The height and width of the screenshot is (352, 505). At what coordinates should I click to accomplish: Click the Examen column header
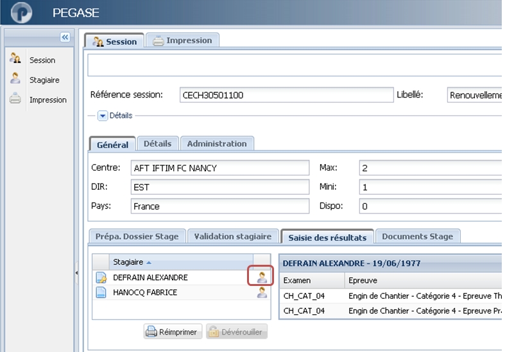point(312,280)
